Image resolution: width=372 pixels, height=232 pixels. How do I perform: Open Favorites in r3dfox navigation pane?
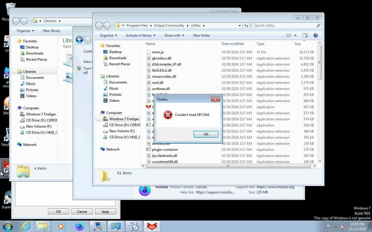pos(113,46)
